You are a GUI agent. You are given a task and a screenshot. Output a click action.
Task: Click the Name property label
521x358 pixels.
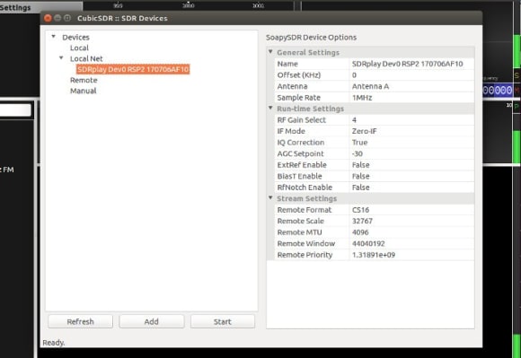click(287, 64)
